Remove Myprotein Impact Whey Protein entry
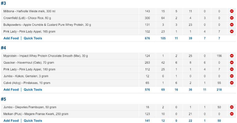237x123 pixels. tap(232, 56)
